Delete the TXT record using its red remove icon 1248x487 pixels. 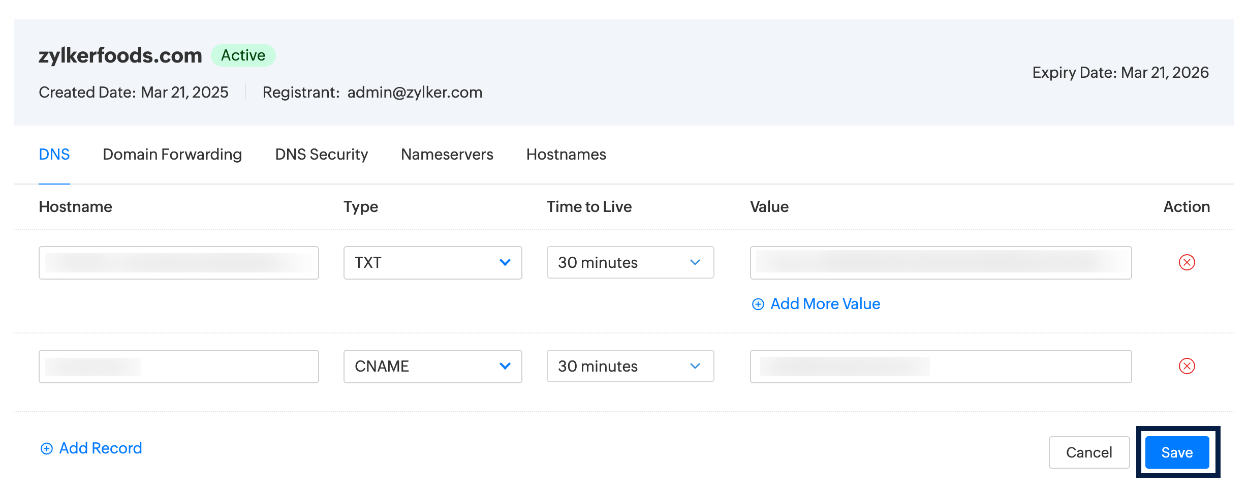(1186, 263)
